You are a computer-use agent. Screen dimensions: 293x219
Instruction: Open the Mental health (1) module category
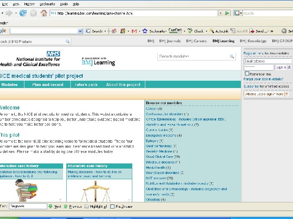point(158,167)
